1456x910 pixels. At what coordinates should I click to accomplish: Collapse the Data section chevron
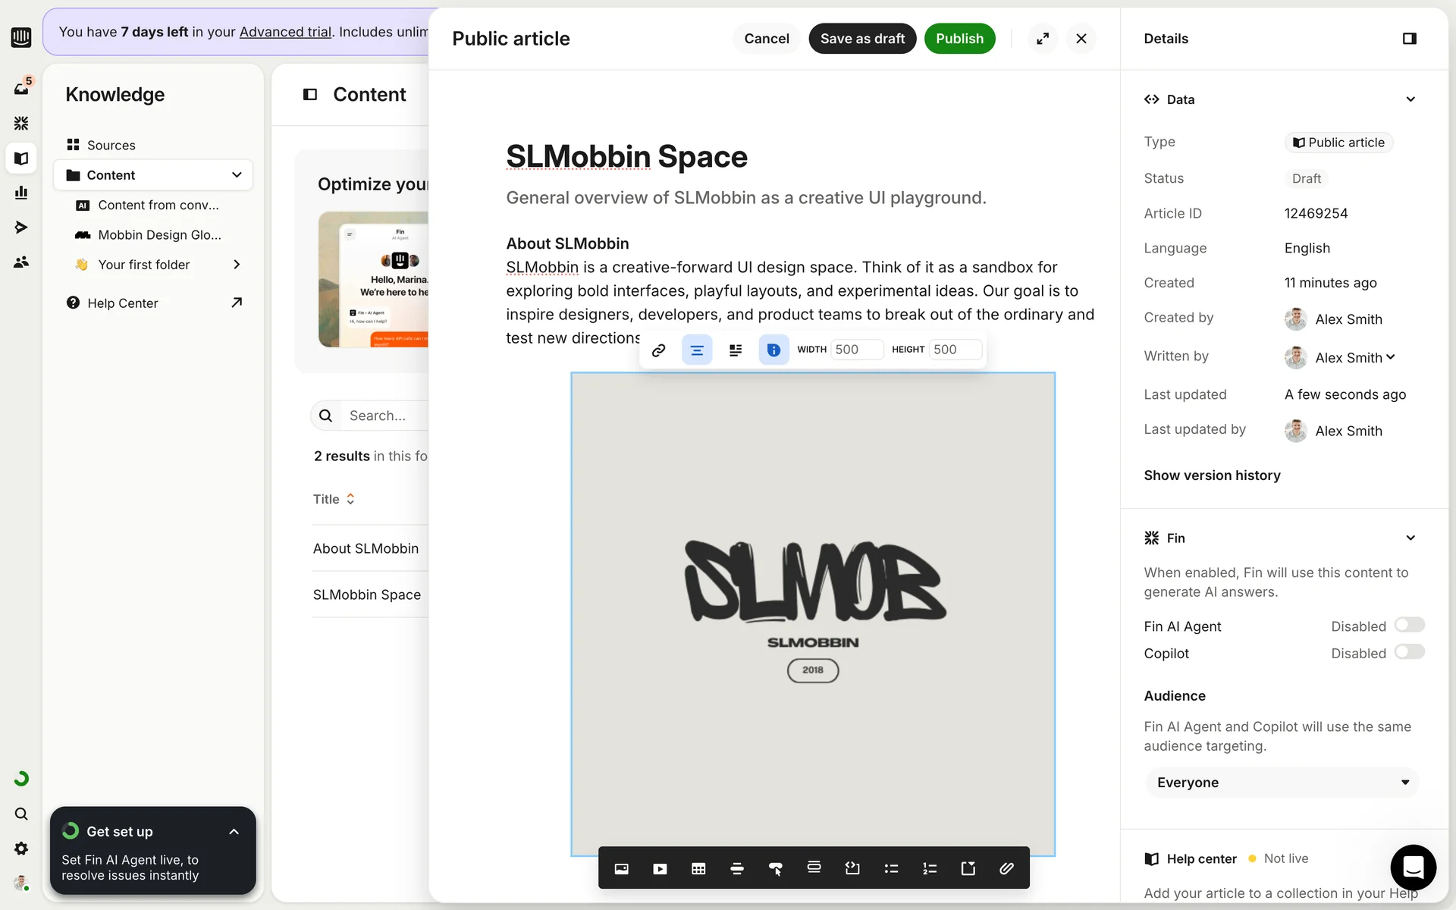(x=1410, y=99)
